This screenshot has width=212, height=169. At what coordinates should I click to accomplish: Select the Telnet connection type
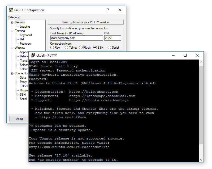click(67, 48)
